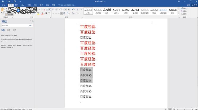Click the Character Border (A) icon
Screen dimensions: 198x110
click(x=50, y=9)
